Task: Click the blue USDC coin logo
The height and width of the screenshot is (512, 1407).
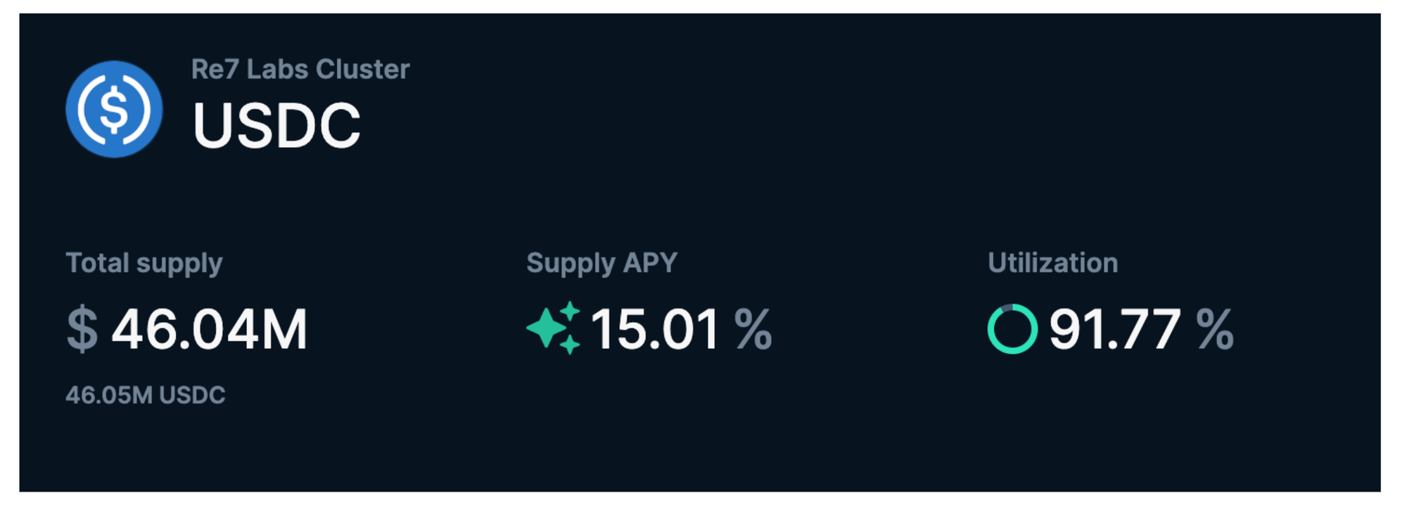Action: (114, 109)
